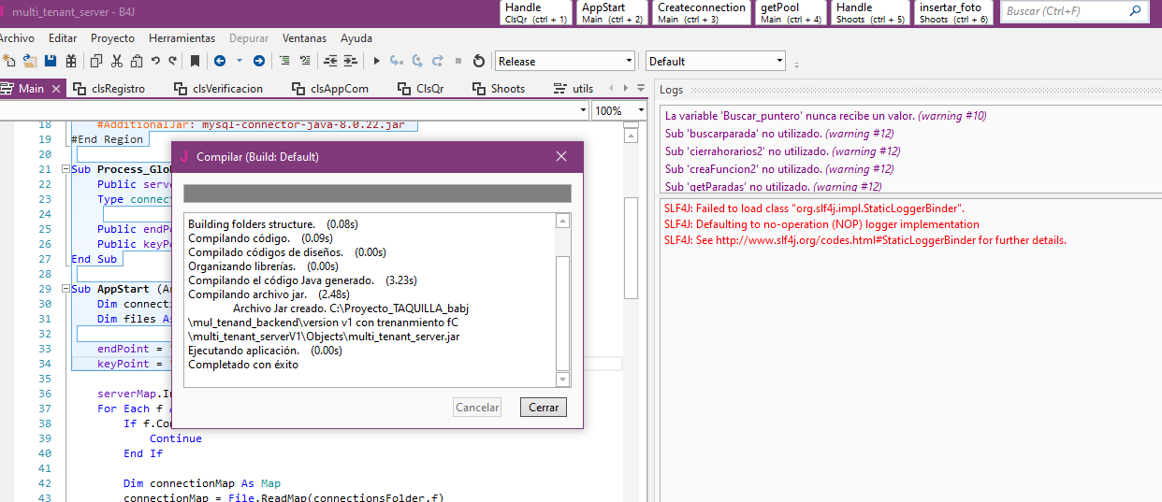
Task: Open the 100% zoom dropdown
Action: click(x=619, y=110)
